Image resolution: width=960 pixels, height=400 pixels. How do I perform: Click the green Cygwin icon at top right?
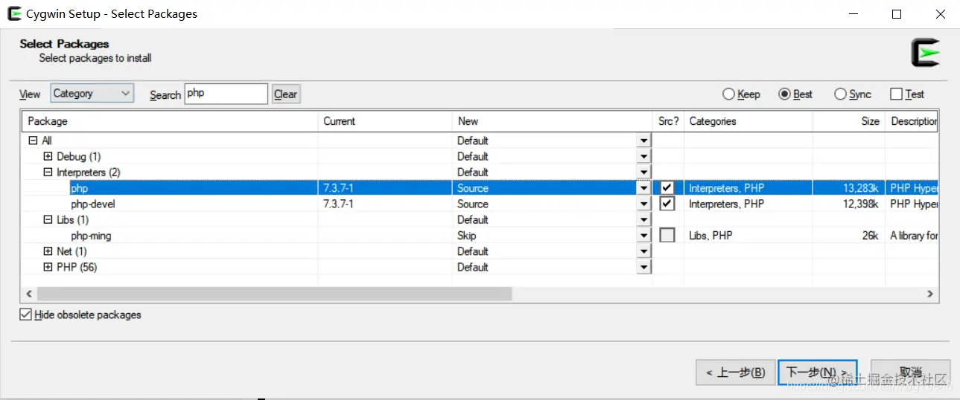pos(926,53)
